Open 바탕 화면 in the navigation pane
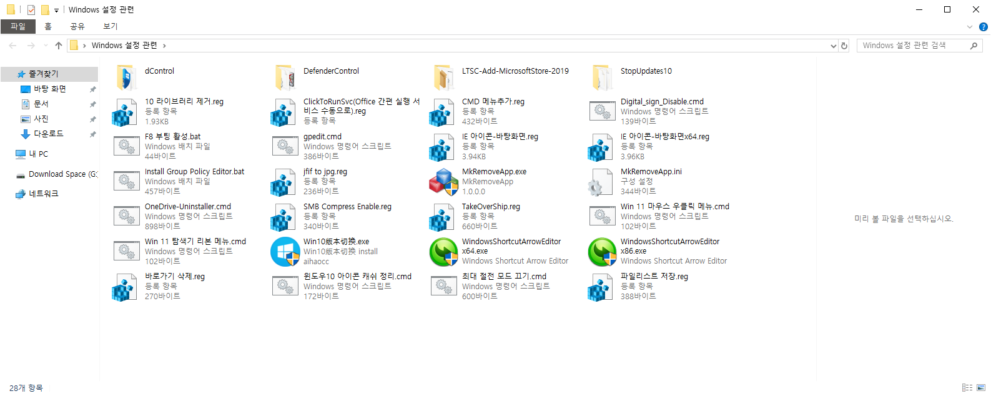This screenshot has width=991, height=396. click(x=49, y=89)
